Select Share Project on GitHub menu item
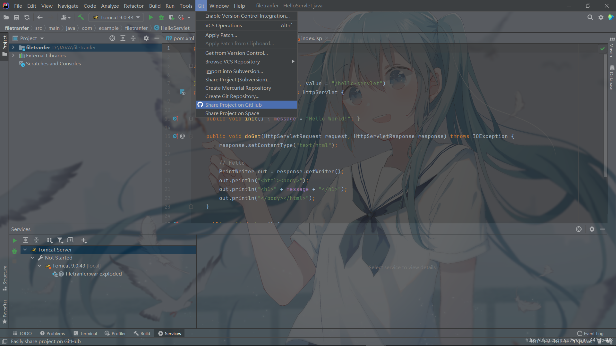 point(233,105)
